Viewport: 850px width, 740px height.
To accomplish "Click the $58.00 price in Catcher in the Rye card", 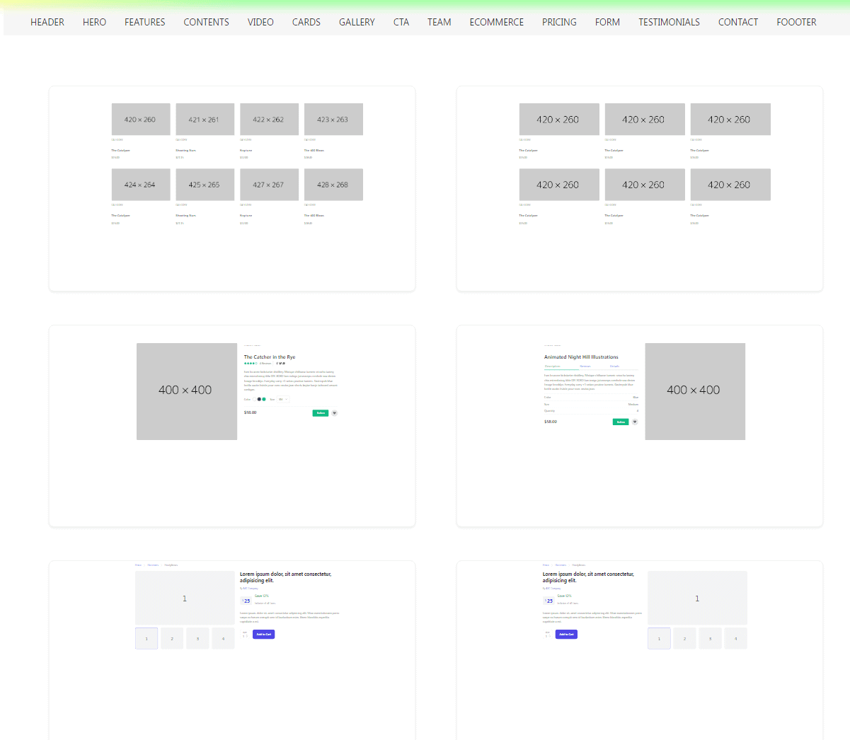I will [251, 412].
